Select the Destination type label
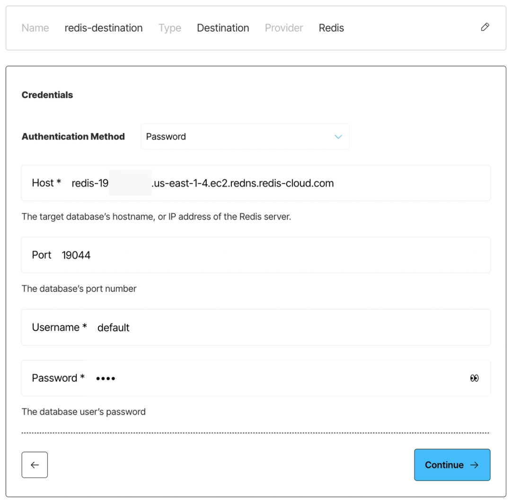Viewport: 511px width, 501px height. tap(223, 28)
